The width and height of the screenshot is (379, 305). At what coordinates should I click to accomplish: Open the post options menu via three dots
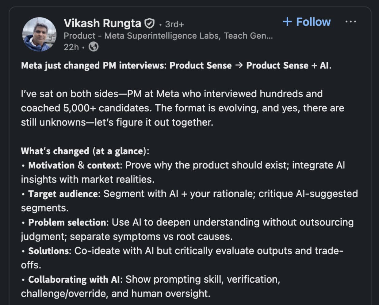(350, 21)
